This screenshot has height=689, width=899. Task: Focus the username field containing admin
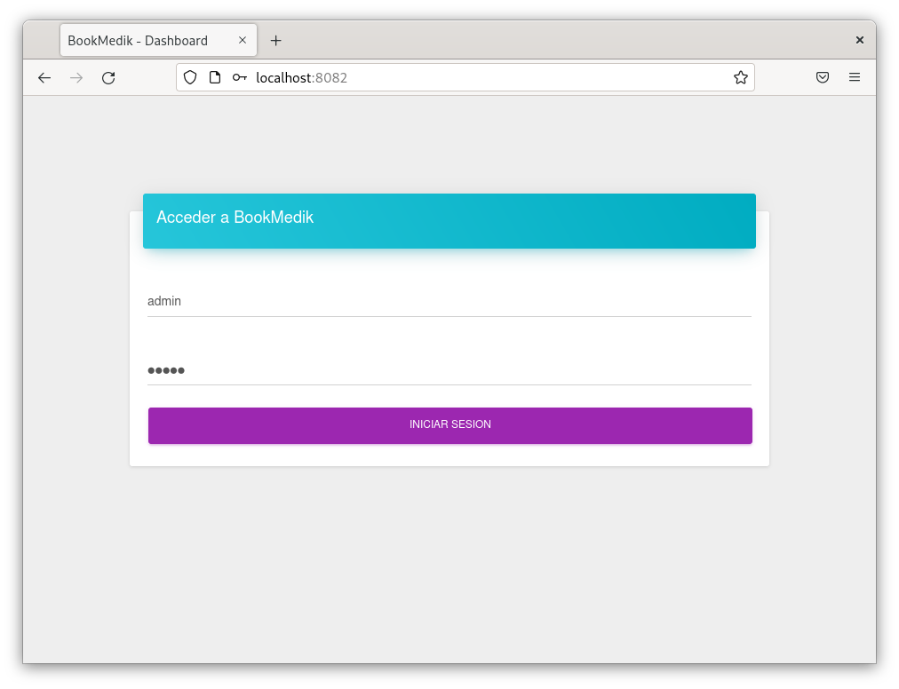[449, 301]
